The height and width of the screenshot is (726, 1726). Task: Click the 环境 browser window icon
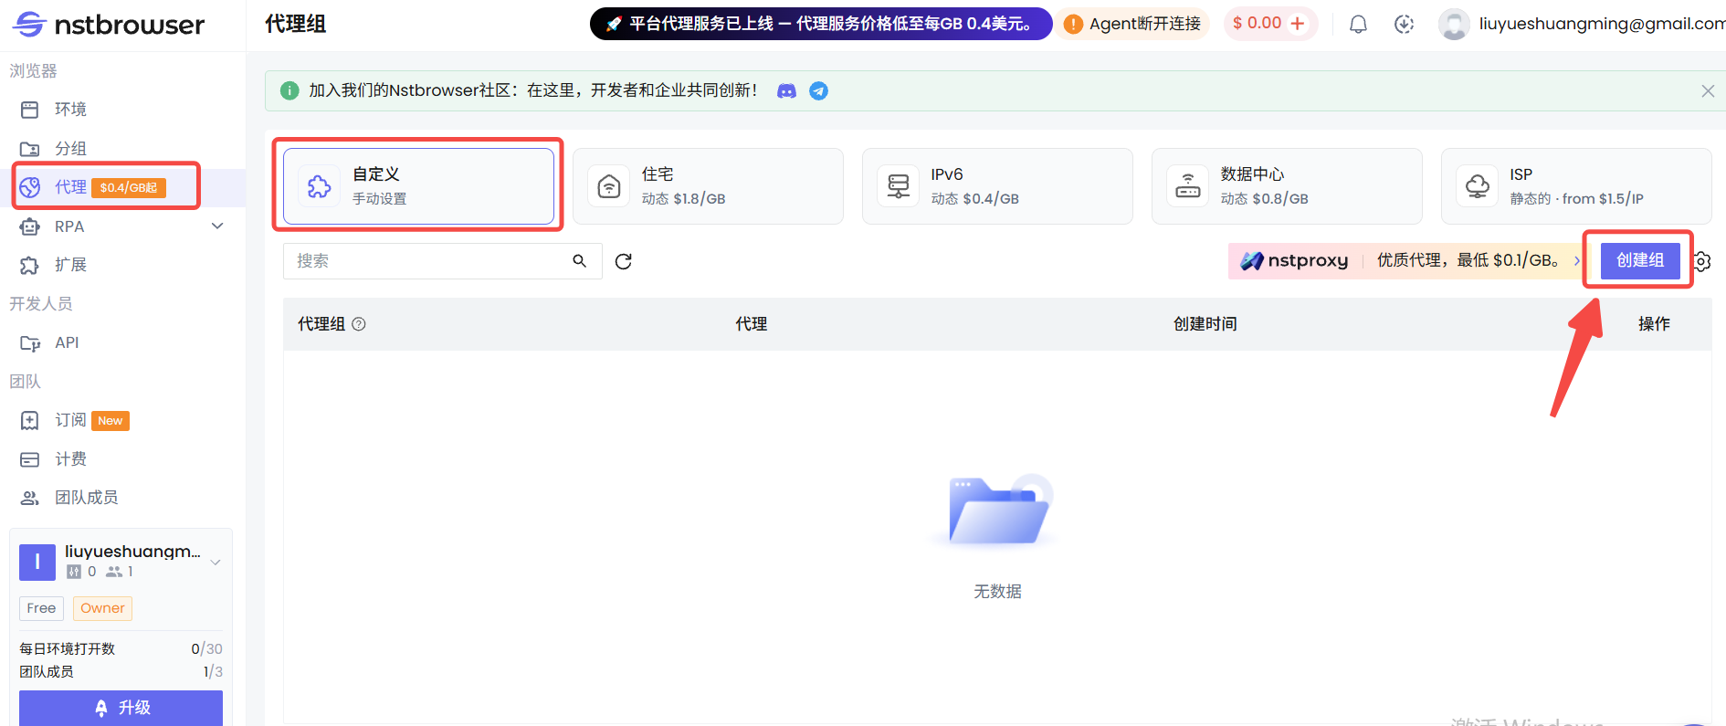click(30, 110)
